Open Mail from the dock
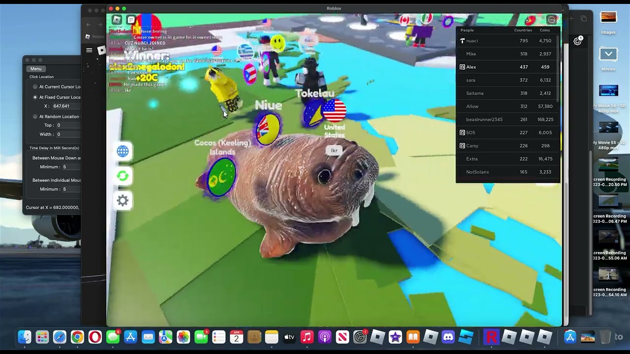Viewport: 630px width, 354px height. tap(148, 337)
